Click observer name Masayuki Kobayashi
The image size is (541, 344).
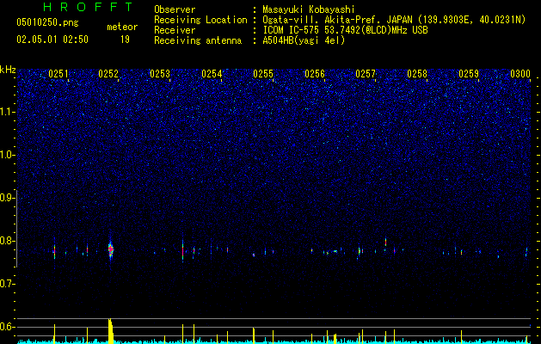point(309,9)
